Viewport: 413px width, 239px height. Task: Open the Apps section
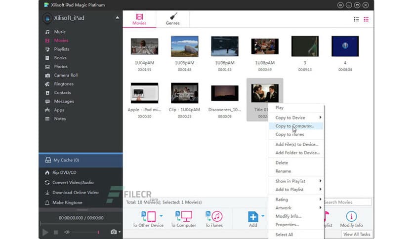(x=59, y=110)
